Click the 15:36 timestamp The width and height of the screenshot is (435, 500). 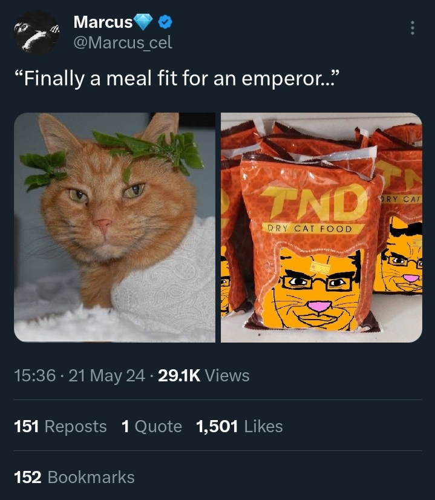coord(35,375)
